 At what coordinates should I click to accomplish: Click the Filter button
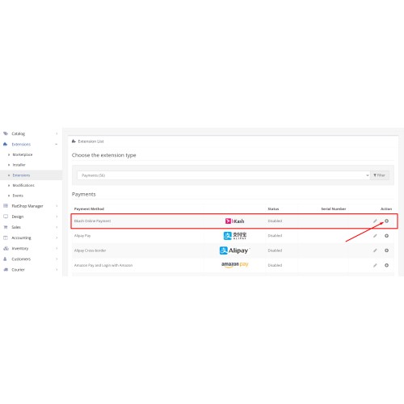pos(380,175)
